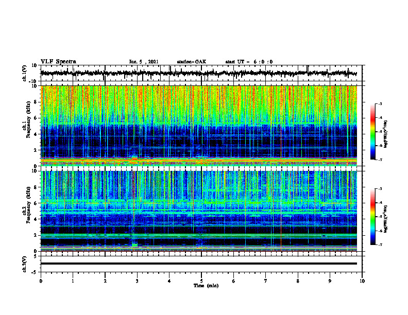Click the "0" tick on the time axis
The image size is (408, 315).
[41, 281]
